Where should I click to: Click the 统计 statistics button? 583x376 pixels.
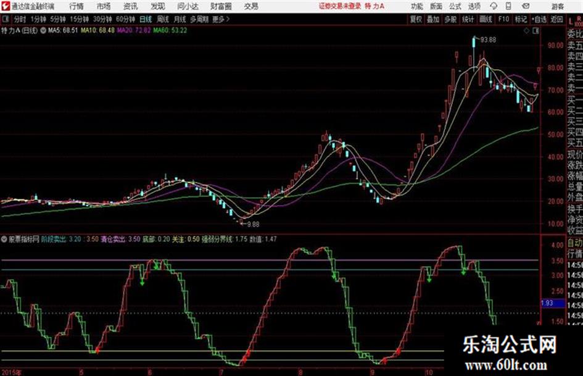[468, 19]
